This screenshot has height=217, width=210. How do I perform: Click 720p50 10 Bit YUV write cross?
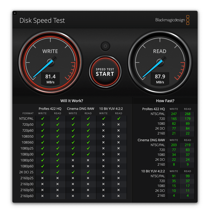(x=103, y=124)
